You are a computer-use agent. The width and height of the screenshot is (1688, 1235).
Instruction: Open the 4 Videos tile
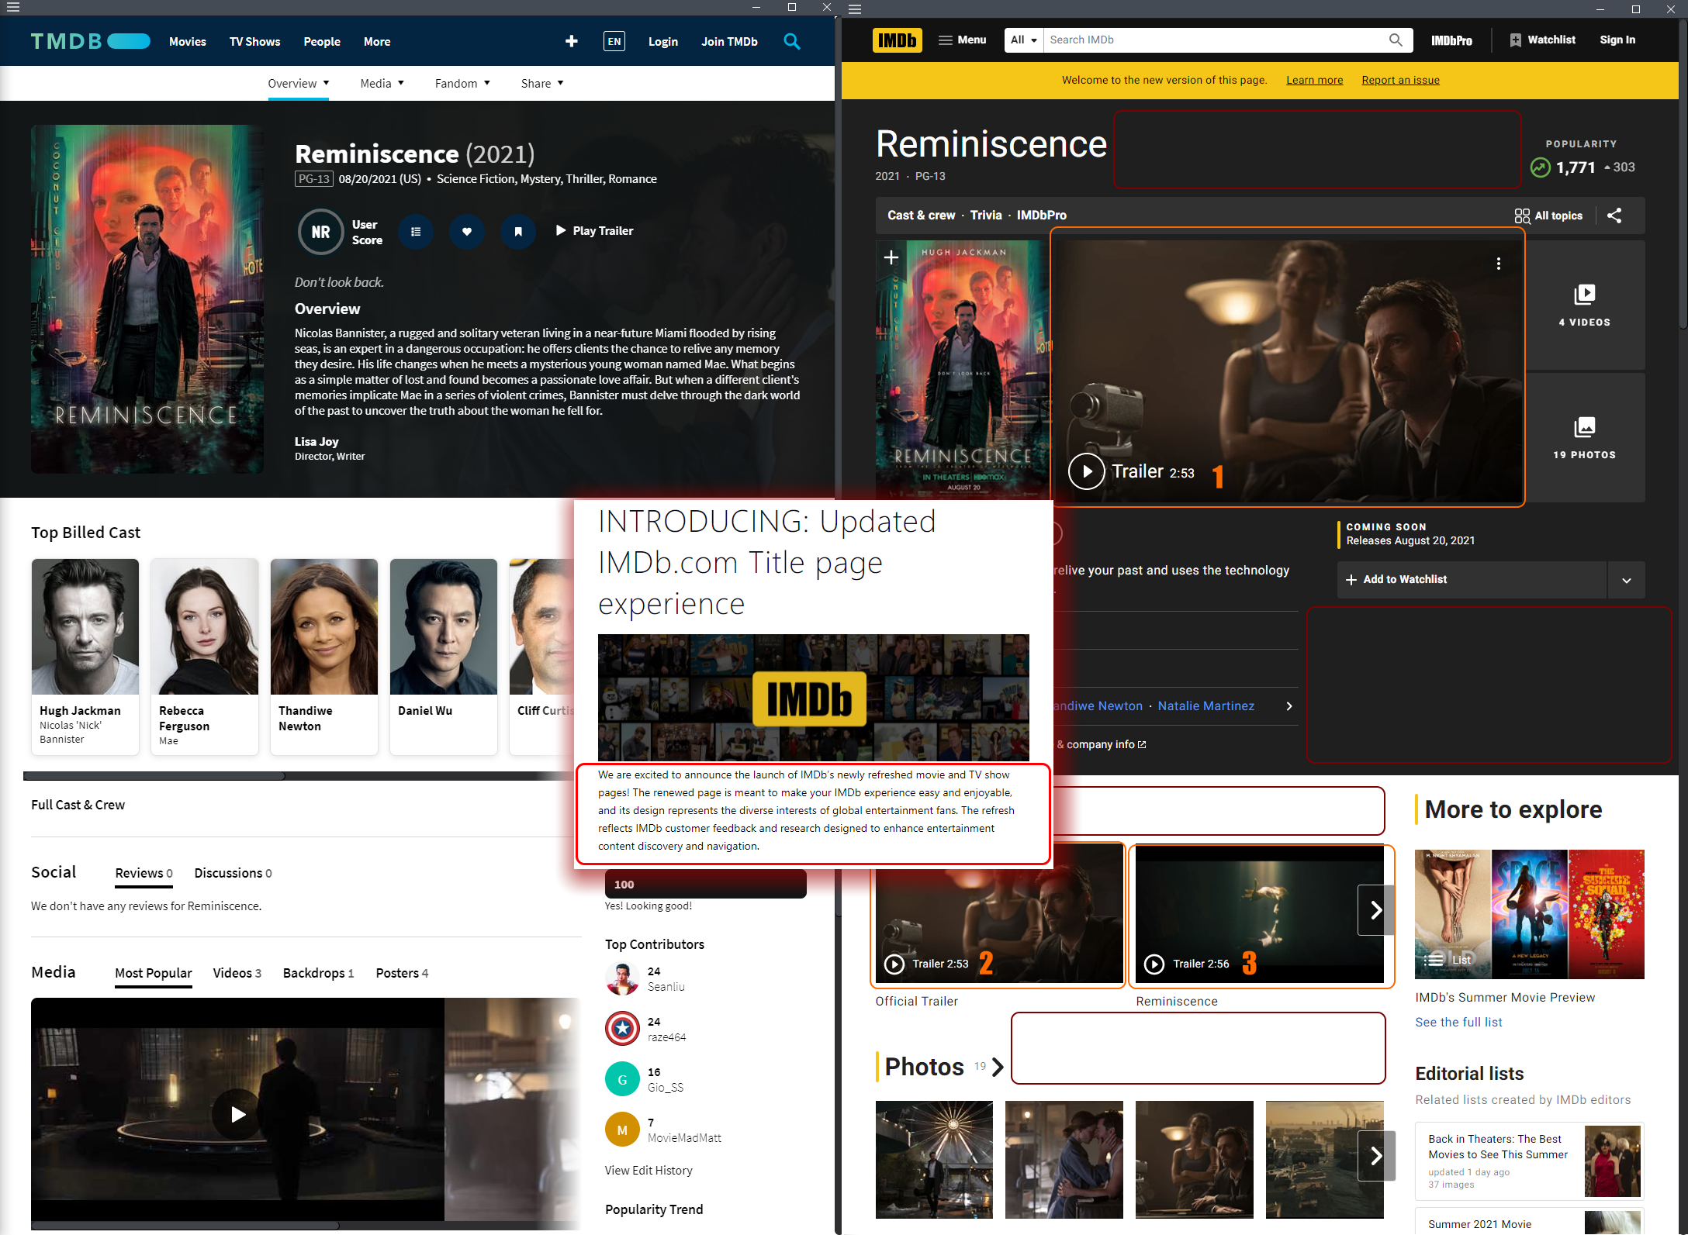[x=1584, y=305]
